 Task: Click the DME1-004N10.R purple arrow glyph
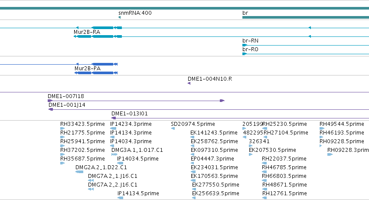tap(189, 83)
